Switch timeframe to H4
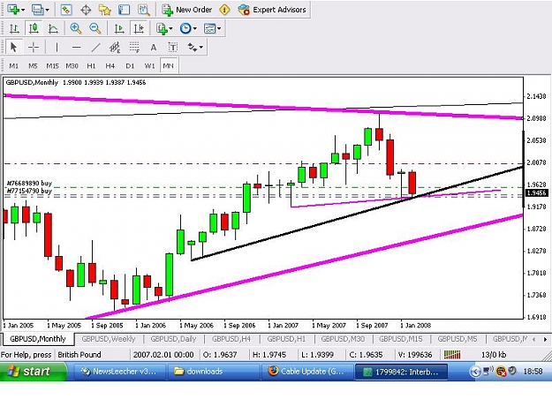 110,66
